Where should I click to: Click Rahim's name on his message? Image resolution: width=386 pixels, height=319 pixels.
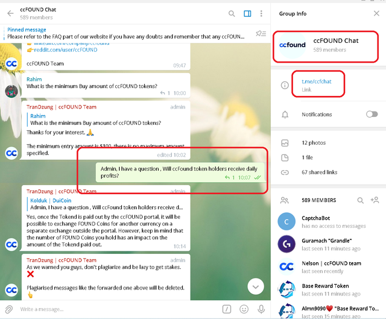click(x=34, y=79)
